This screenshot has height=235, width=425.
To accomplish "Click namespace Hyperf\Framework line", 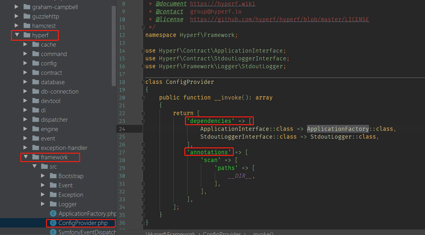I will click(192, 35).
